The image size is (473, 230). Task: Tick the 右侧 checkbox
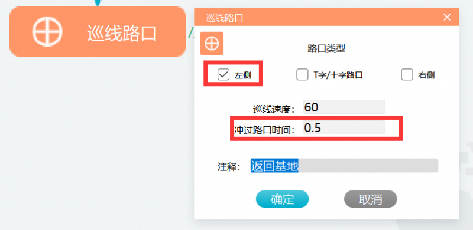coord(407,75)
